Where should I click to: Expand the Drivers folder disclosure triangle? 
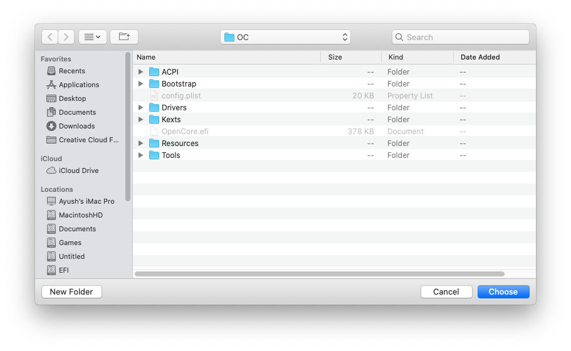(x=140, y=107)
